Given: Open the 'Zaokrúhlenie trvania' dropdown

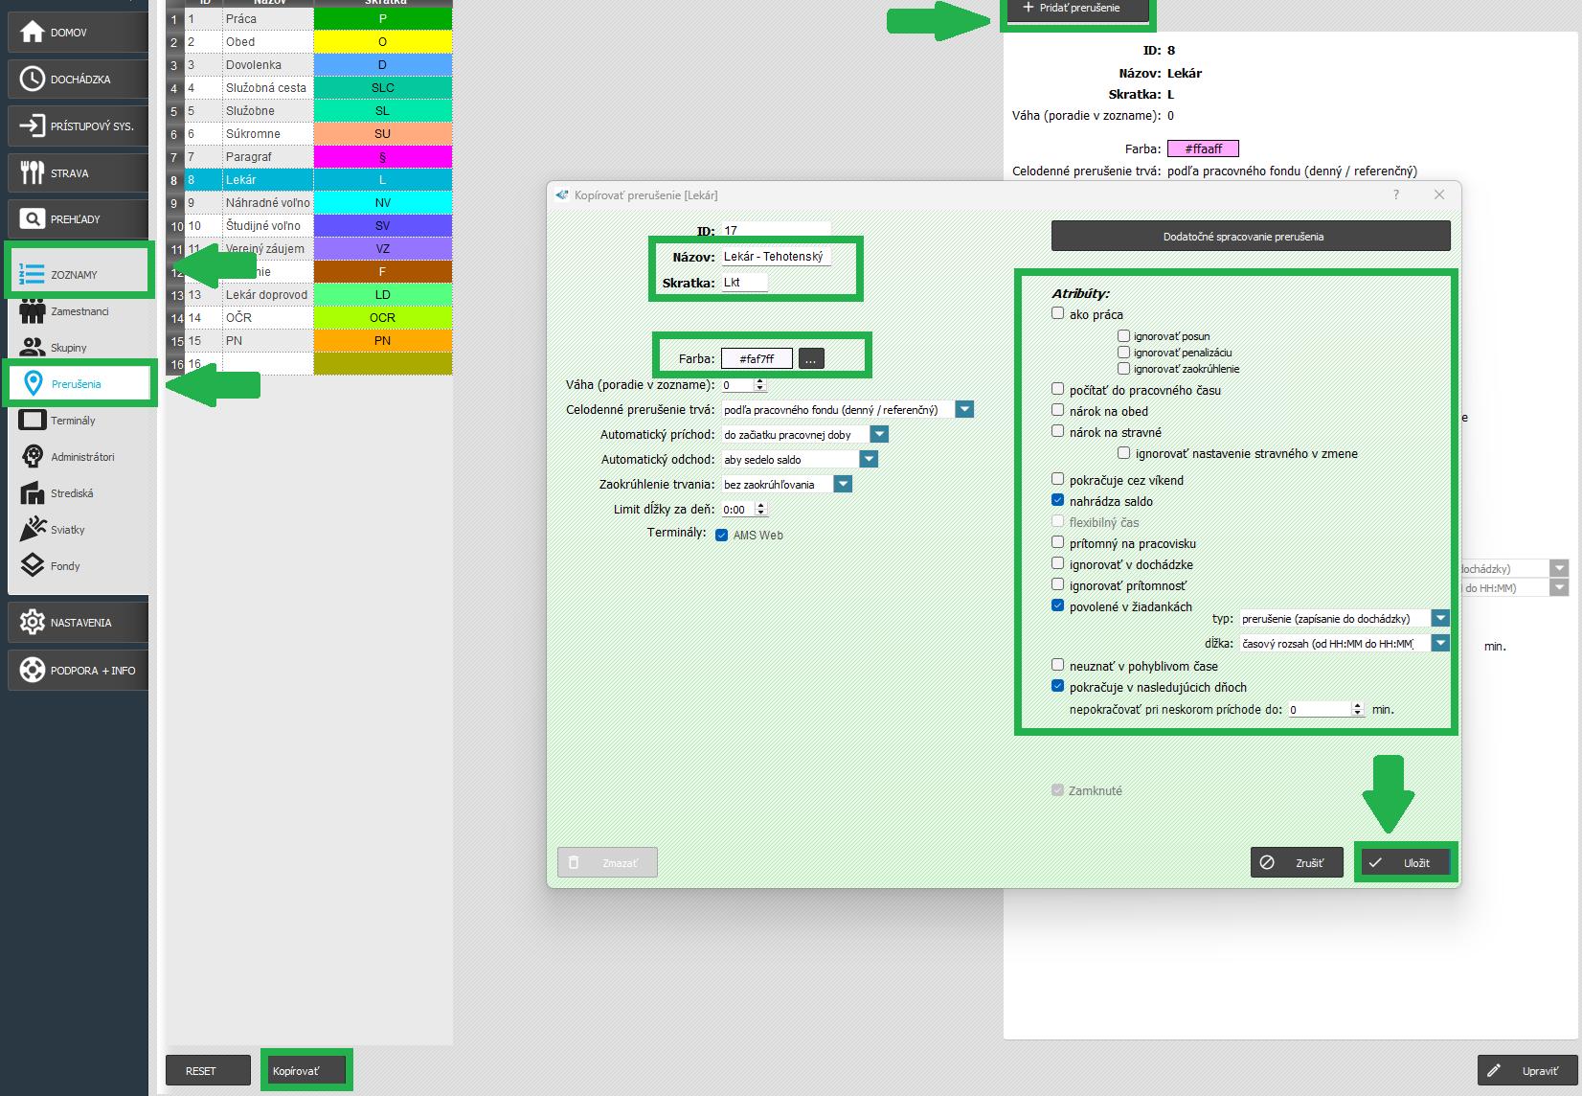Looking at the screenshot, I should [x=843, y=485].
